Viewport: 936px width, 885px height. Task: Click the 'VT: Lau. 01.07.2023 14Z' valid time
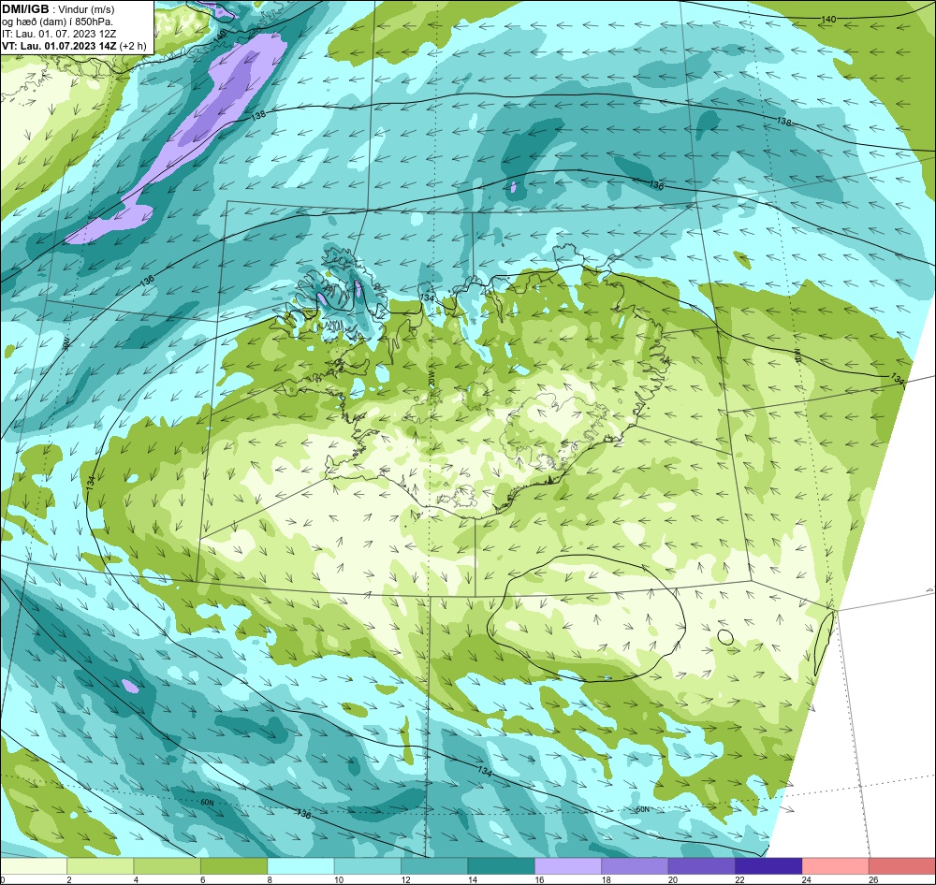coord(59,46)
